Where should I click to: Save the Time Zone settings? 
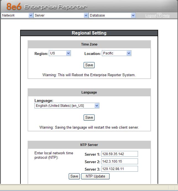coord(89,65)
